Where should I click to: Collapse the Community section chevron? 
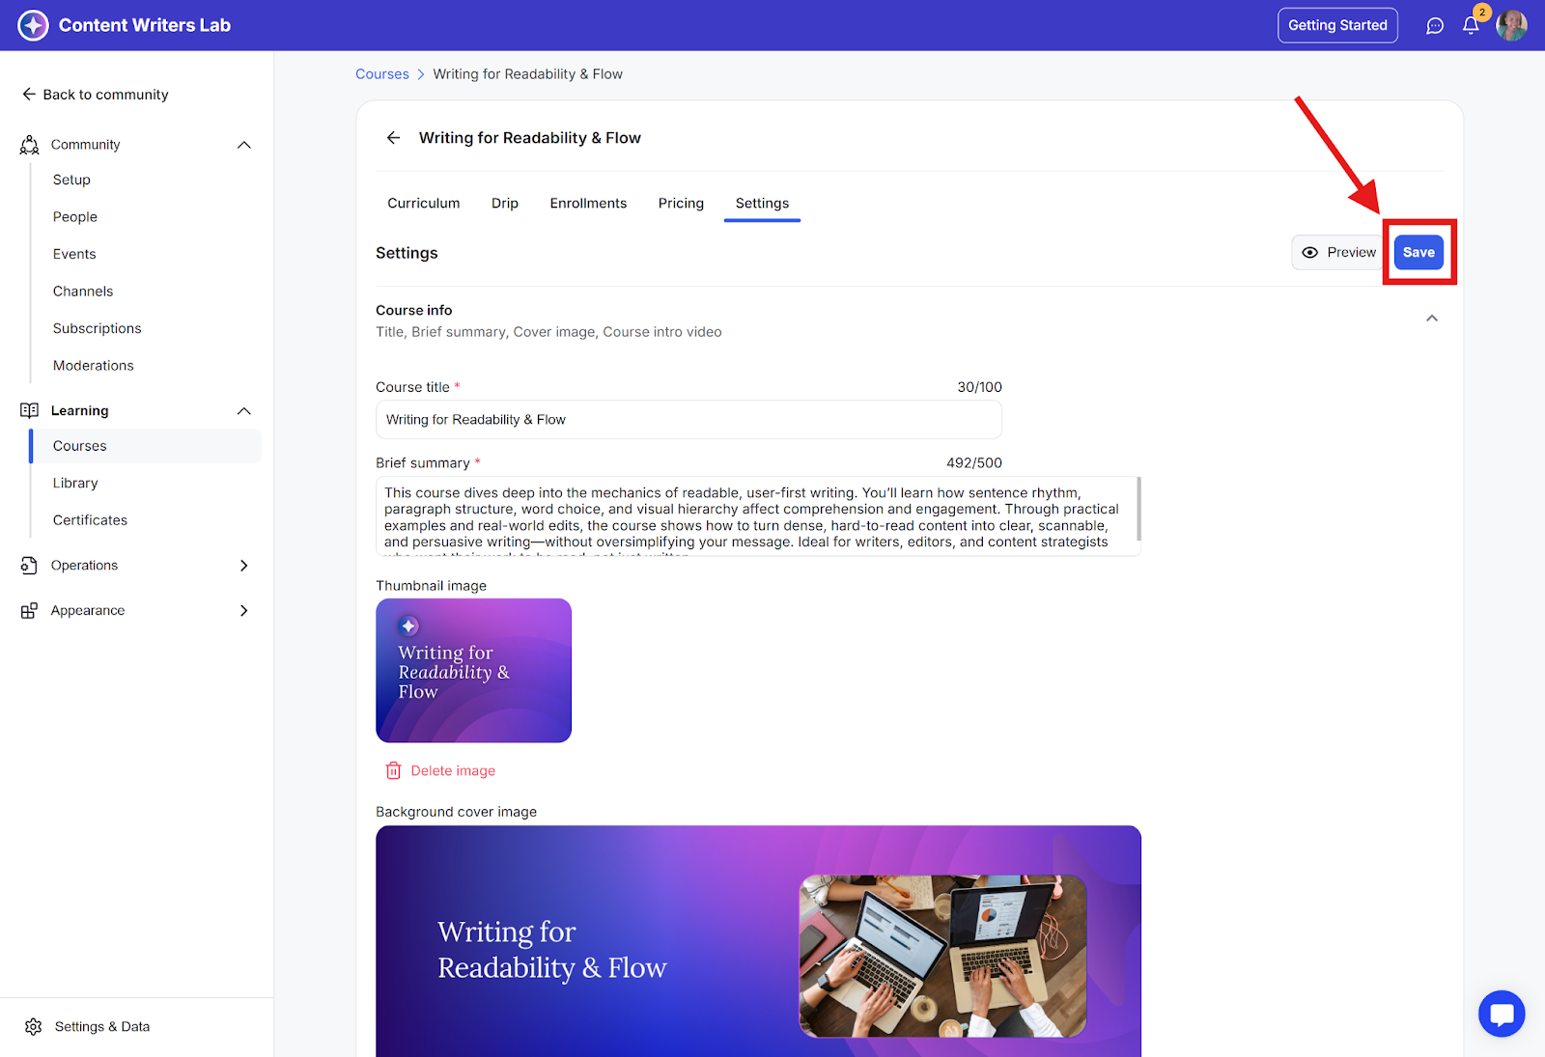(x=244, y=145)
